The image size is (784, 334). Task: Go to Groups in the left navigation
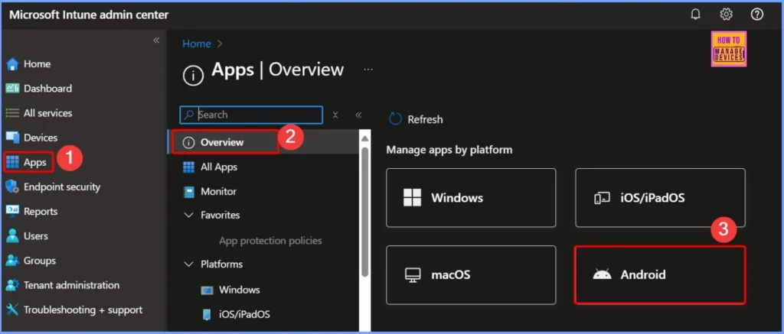point(40,261)
